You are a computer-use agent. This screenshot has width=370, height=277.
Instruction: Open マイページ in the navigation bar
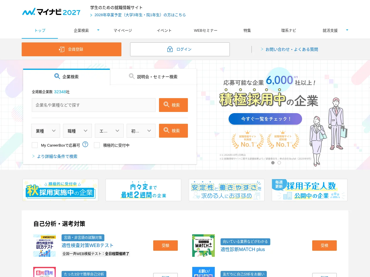click(123, 30)
